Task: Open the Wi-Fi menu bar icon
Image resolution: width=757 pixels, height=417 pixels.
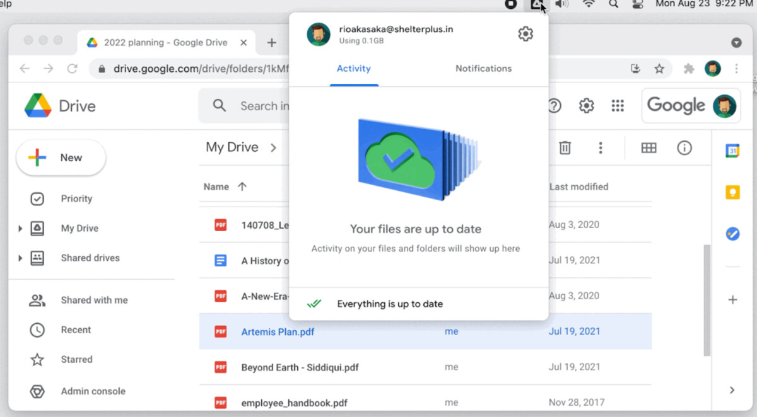Action: point(589,4)
